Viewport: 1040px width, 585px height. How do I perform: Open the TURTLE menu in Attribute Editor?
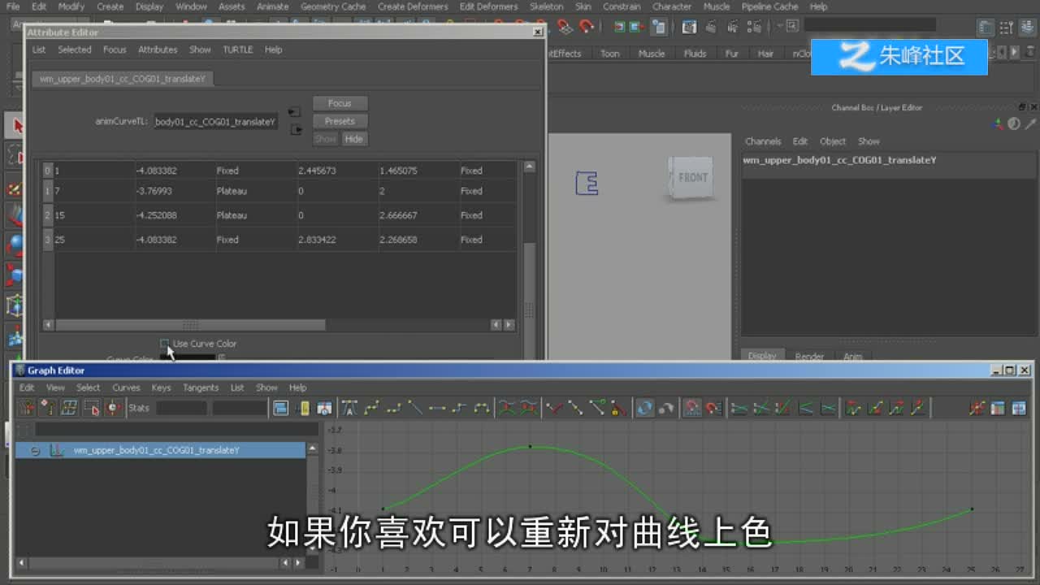[x=238, y=50]
